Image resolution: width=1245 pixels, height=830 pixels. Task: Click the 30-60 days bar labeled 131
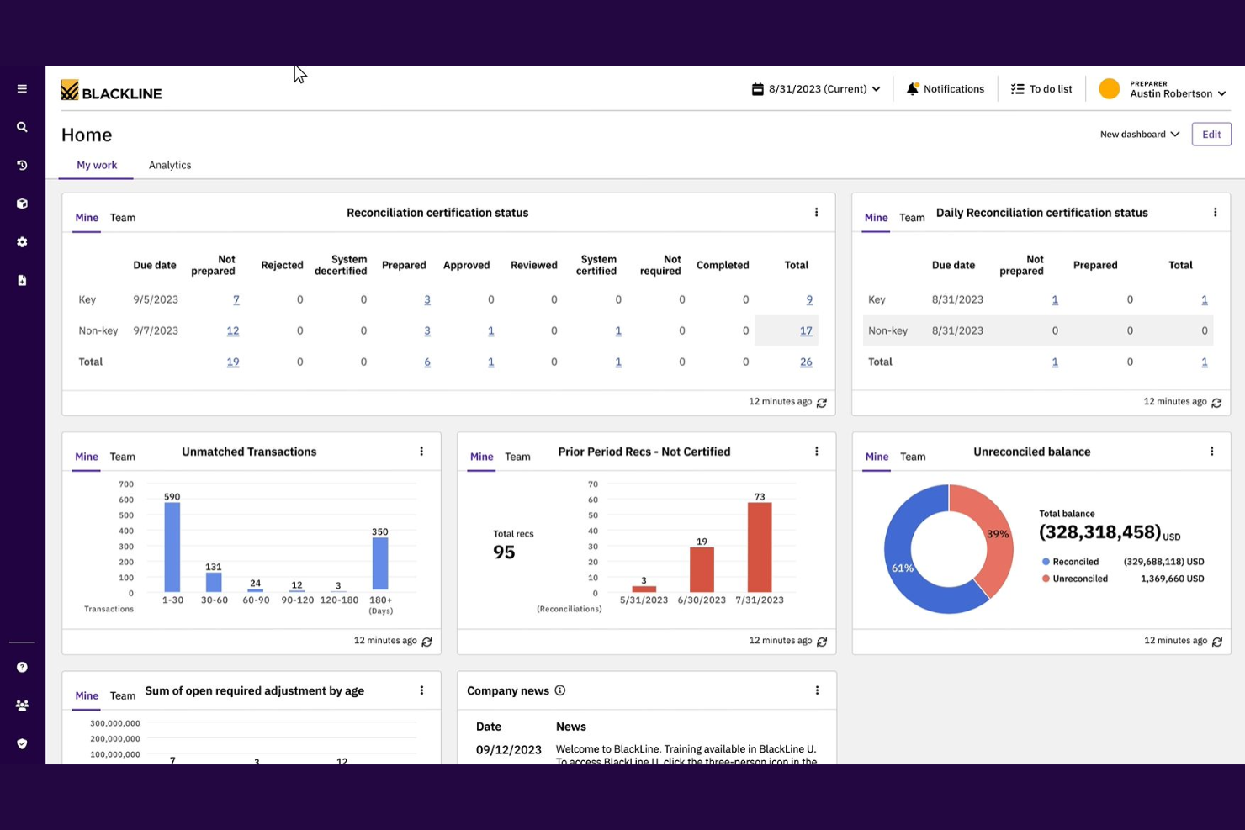pos(214,583)
